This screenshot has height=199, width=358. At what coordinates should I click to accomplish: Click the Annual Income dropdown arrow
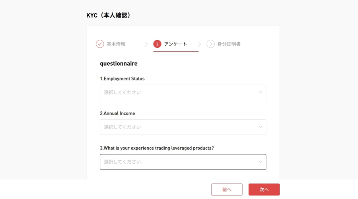[260, 127]
